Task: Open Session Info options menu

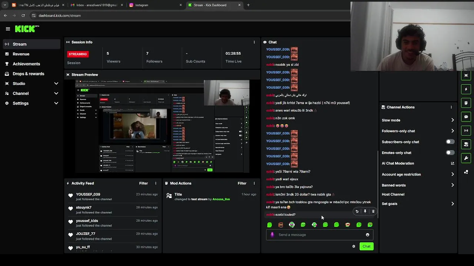Action: pyautogui.click(x=254, y=42)
